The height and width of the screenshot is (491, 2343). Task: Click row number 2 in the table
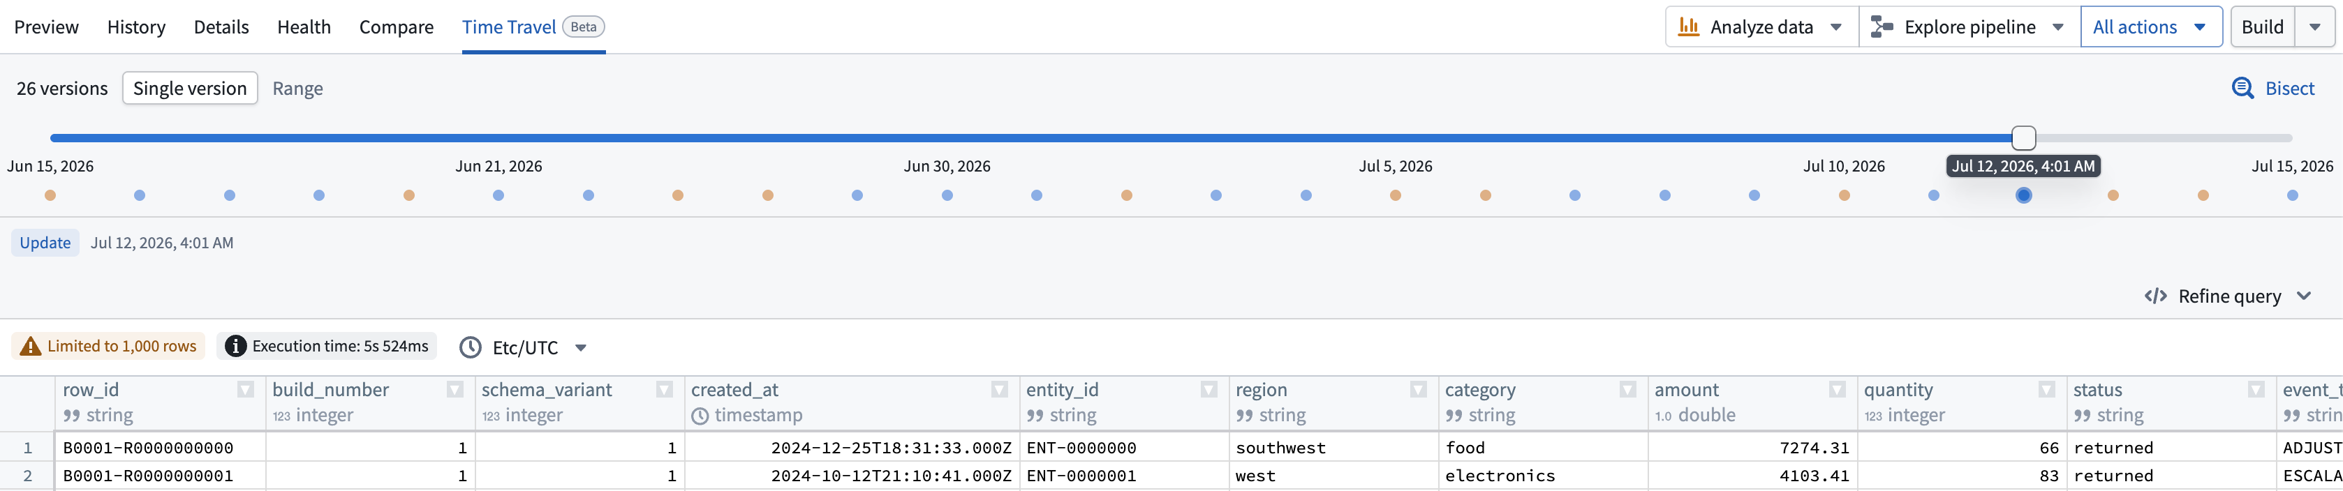click(x=27, y=476)
